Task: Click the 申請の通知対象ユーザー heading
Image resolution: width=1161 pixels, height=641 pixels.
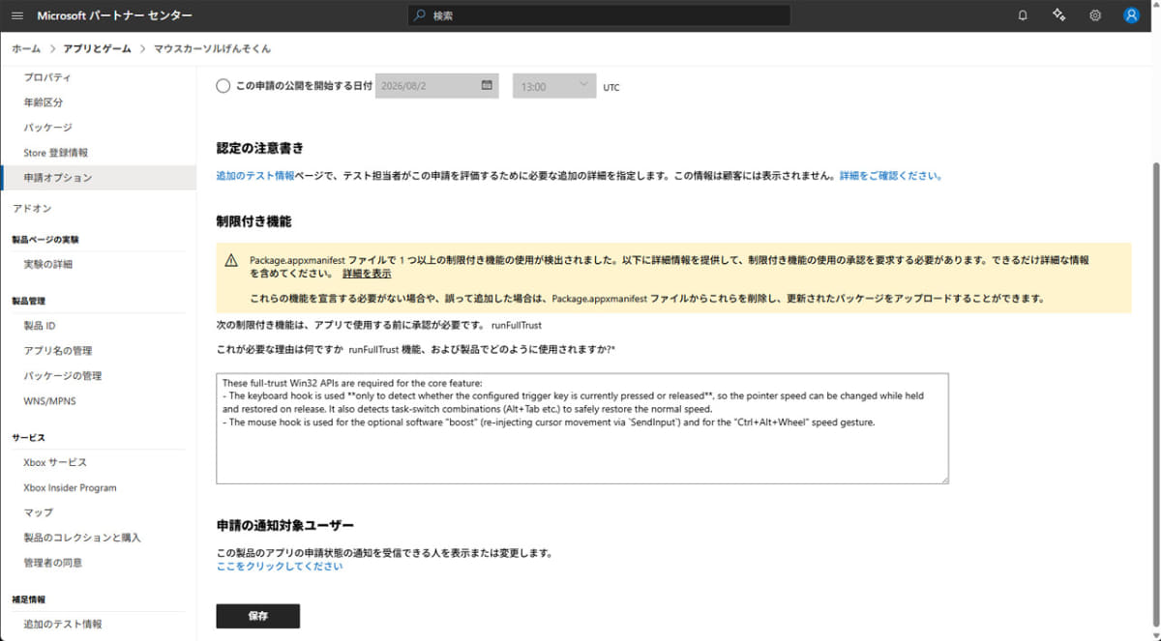Action: 285,525
